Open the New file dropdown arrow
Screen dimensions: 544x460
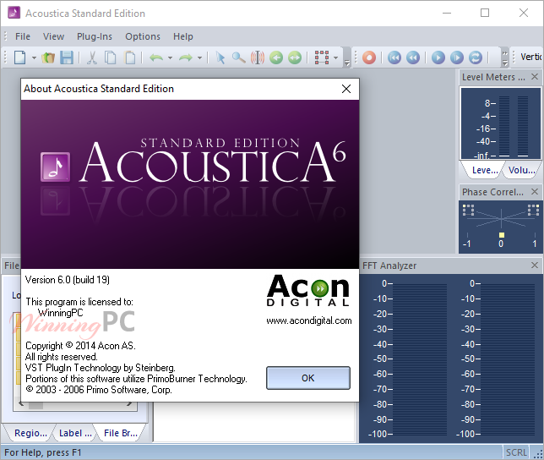coord(34,58)
